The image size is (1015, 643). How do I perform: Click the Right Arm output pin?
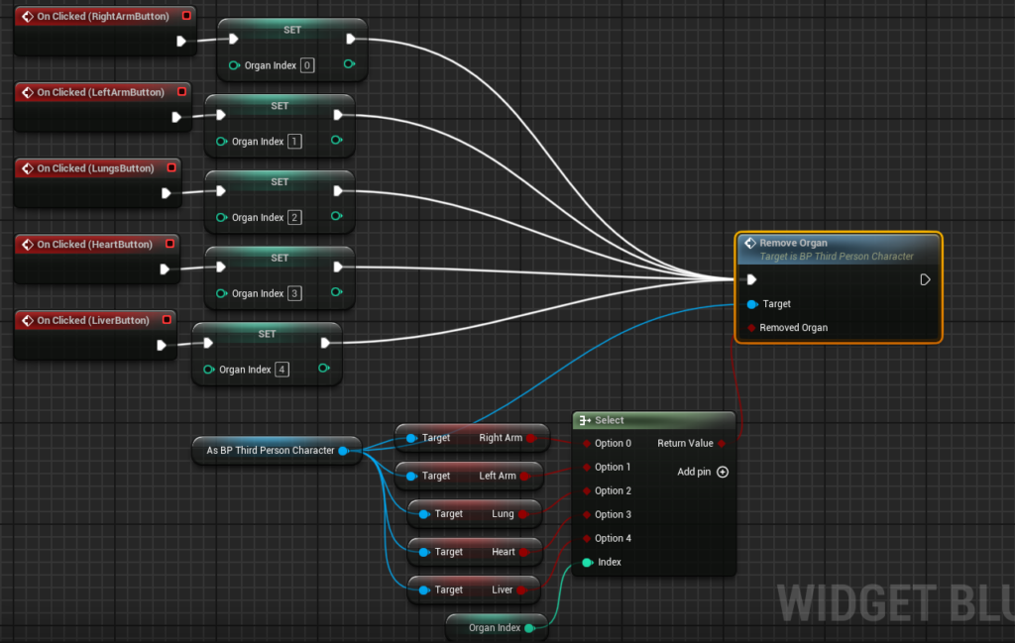click(531, 438)
